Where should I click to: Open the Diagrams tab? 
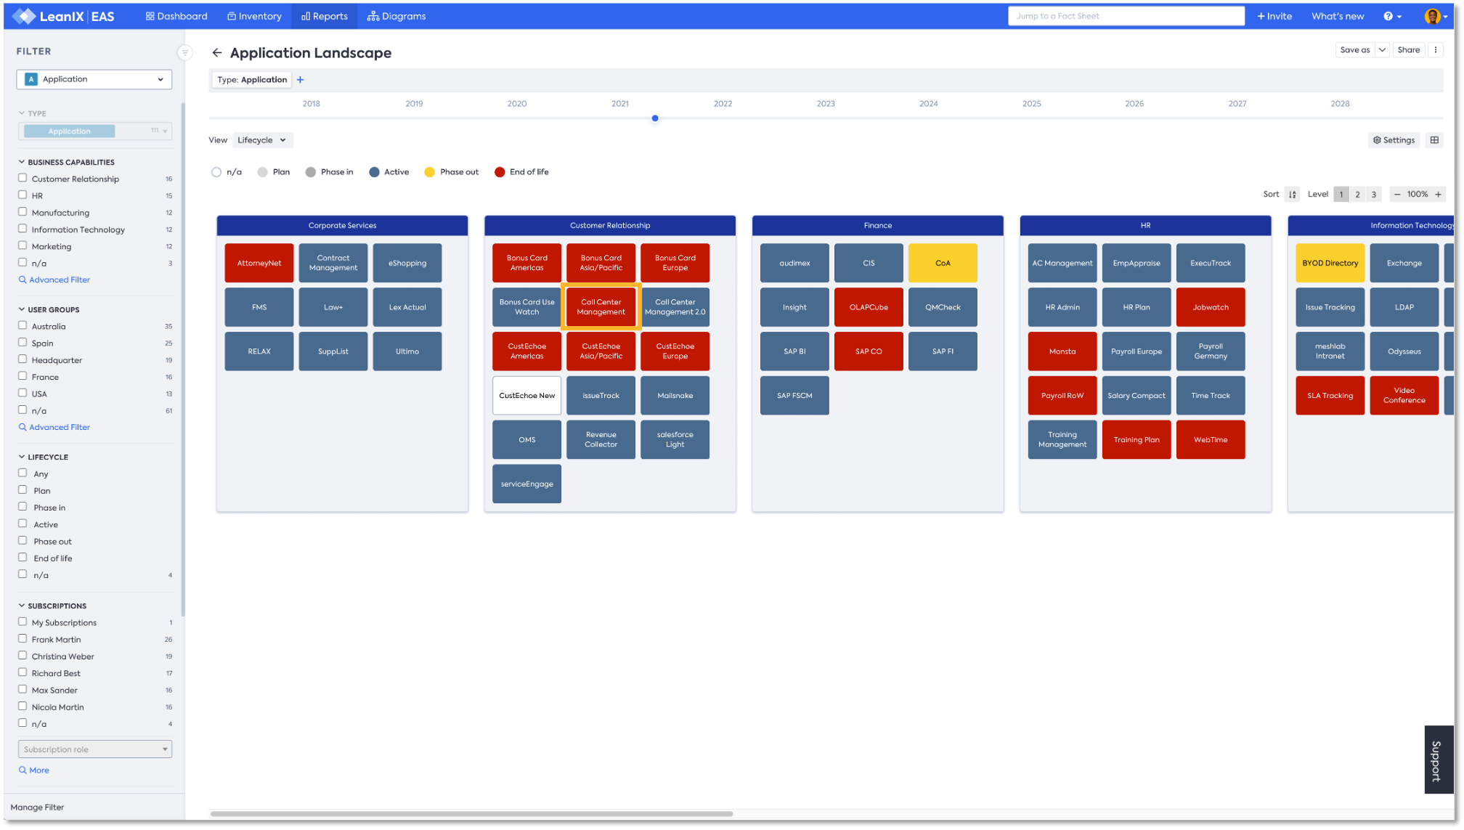tap(396, 16)
